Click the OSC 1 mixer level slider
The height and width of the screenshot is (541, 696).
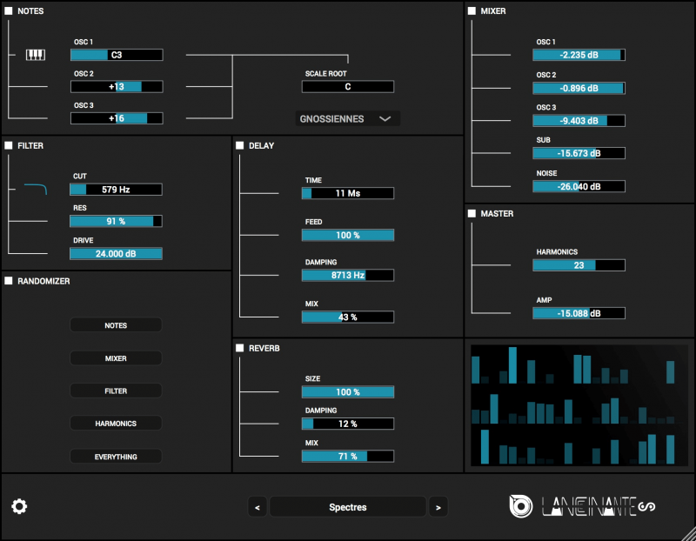pyautogui.click(x=579, y=55)
